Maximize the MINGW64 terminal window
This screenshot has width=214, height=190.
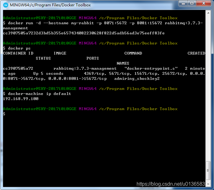[192, 3]
